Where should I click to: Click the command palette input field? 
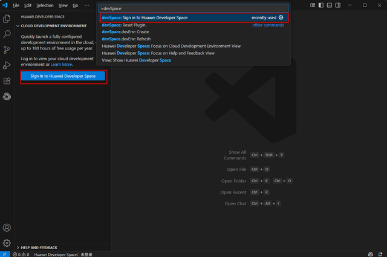(193, 8)
